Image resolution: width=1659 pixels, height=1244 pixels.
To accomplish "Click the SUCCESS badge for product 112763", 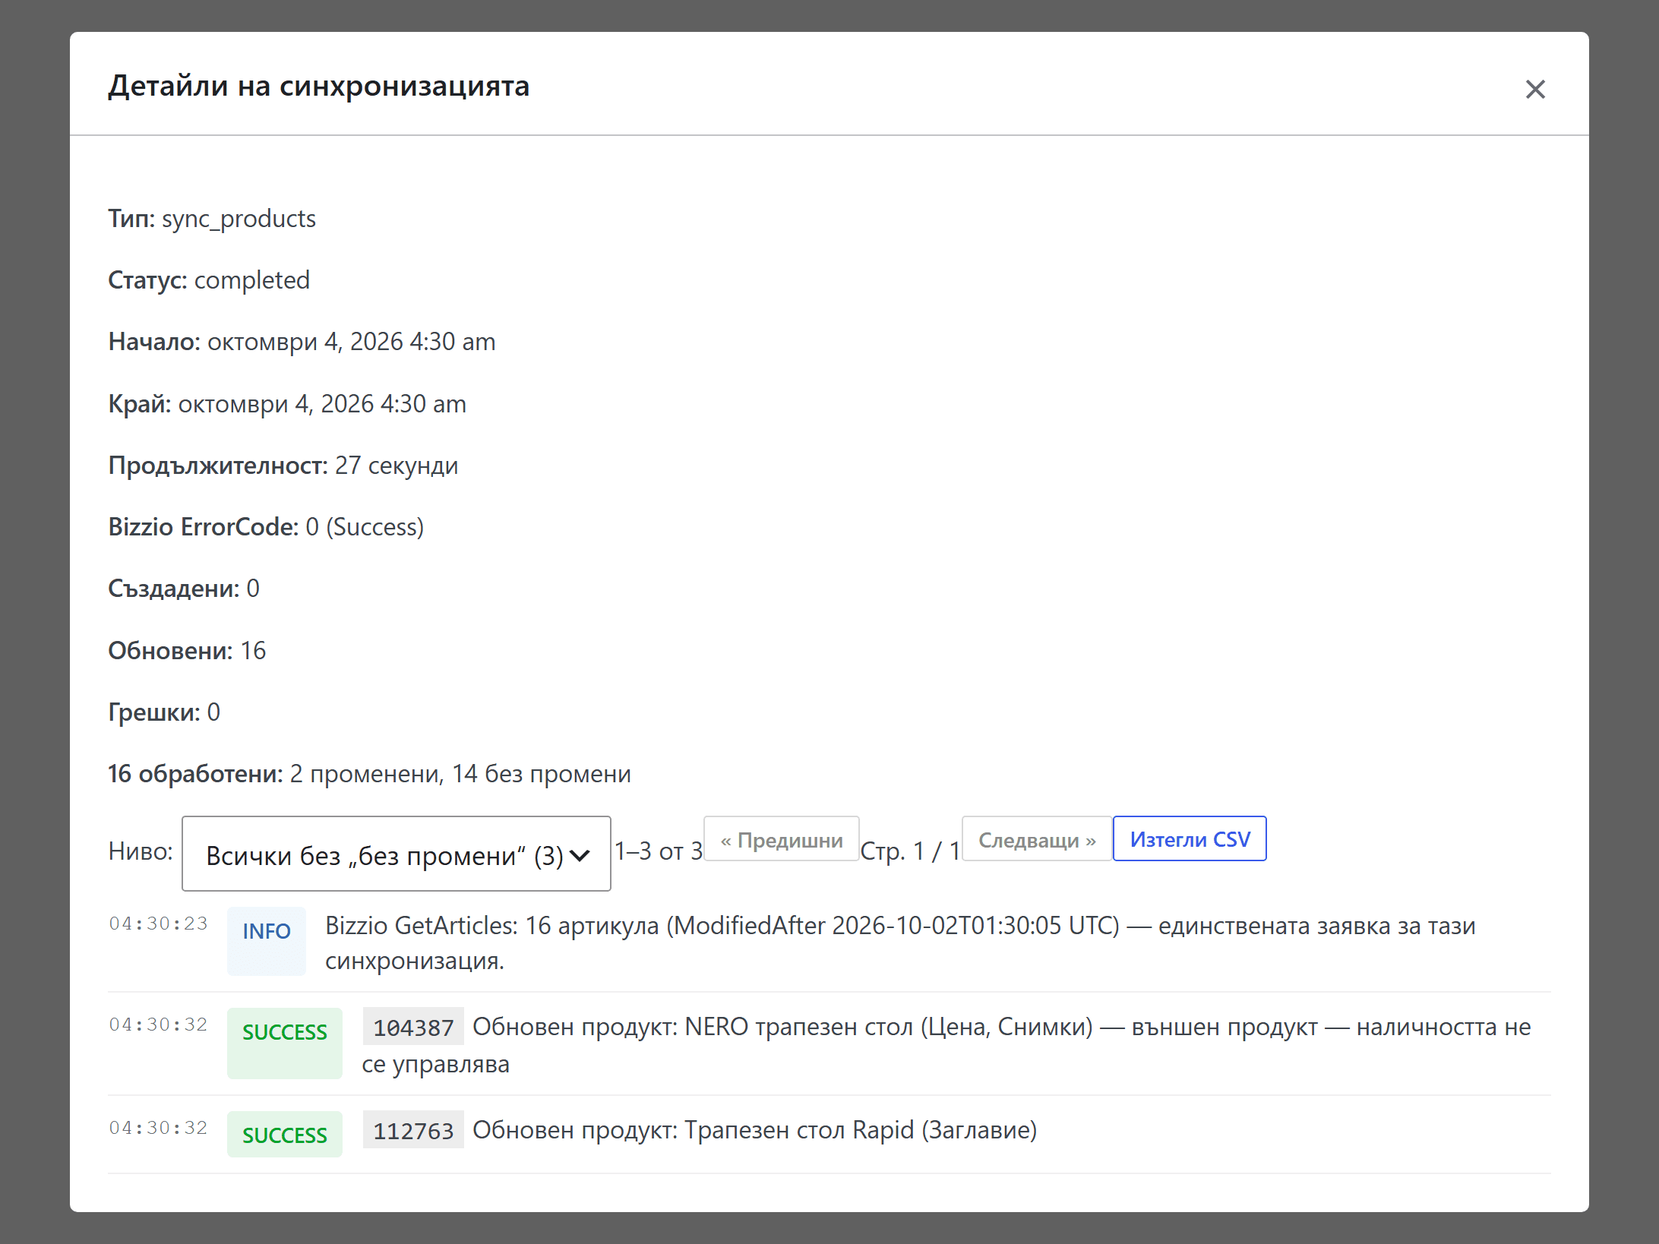I will coord(285,1135).
